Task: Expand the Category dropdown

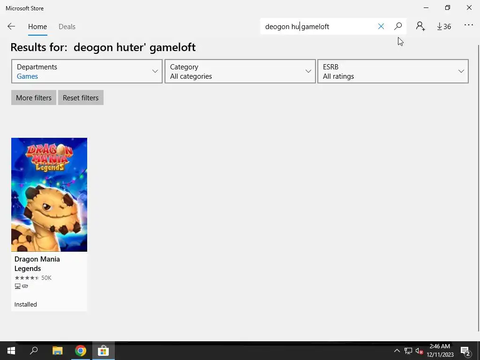Action: [240, 71]
